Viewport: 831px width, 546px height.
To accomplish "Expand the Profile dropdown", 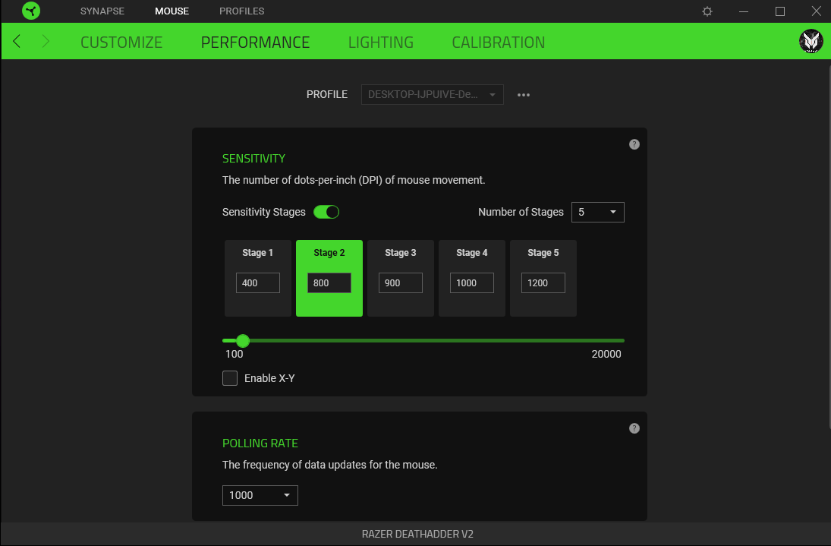I will 432,94.
